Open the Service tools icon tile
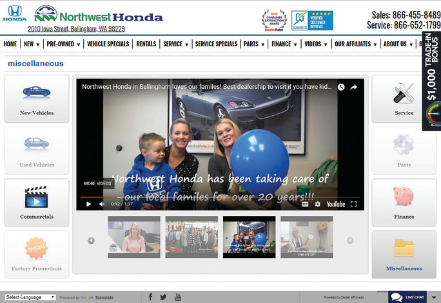Viewport: 441px width, 303px height. point(404,93)
